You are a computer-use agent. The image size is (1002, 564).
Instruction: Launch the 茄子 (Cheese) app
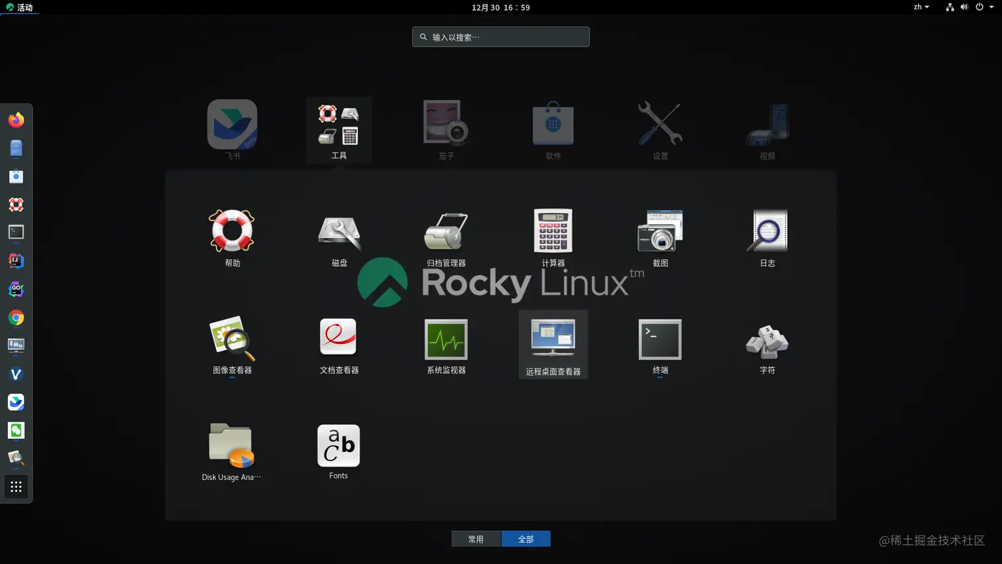pyautogui.click(x=446, y=129)
